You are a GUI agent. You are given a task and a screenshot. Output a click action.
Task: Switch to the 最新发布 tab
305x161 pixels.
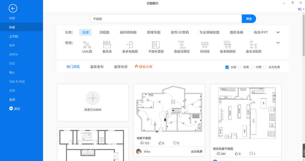coord(97,67)
